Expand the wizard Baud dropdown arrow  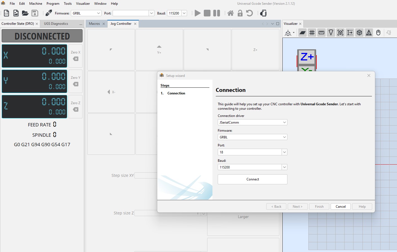click(284, 167)
